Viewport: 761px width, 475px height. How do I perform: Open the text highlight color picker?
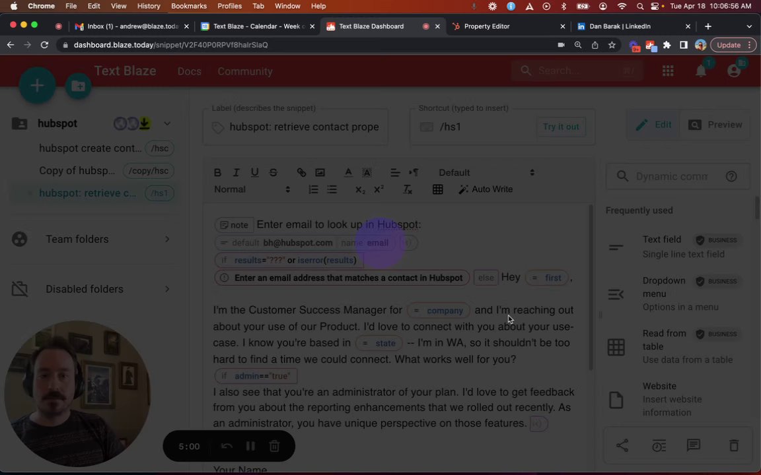367,173
